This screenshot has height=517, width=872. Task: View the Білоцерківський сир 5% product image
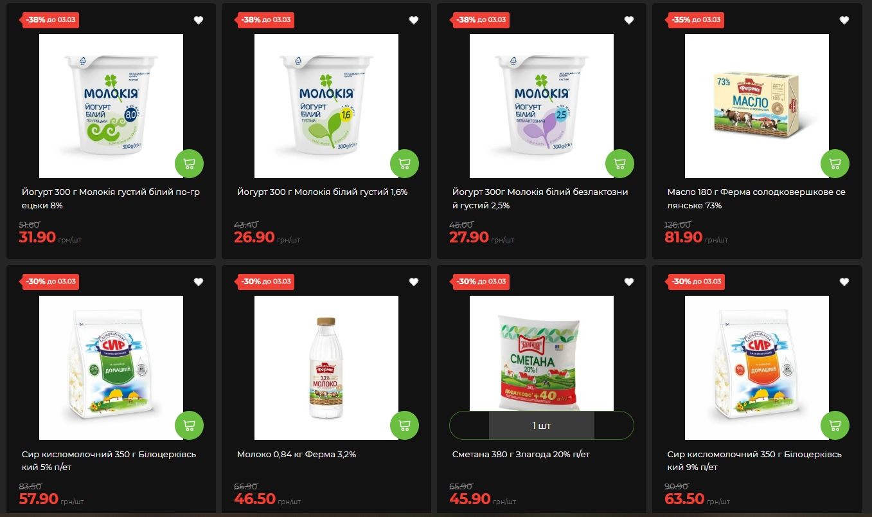pos(111,368)
